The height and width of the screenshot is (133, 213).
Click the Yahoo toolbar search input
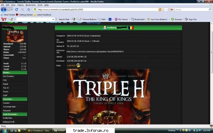point(35,19)
